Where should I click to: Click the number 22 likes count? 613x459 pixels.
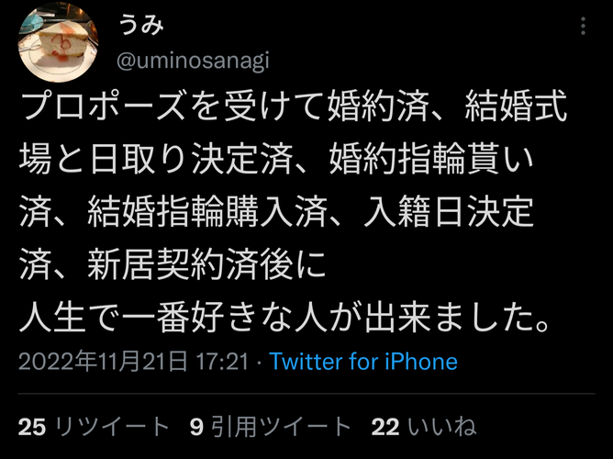[x=385, y=427]
